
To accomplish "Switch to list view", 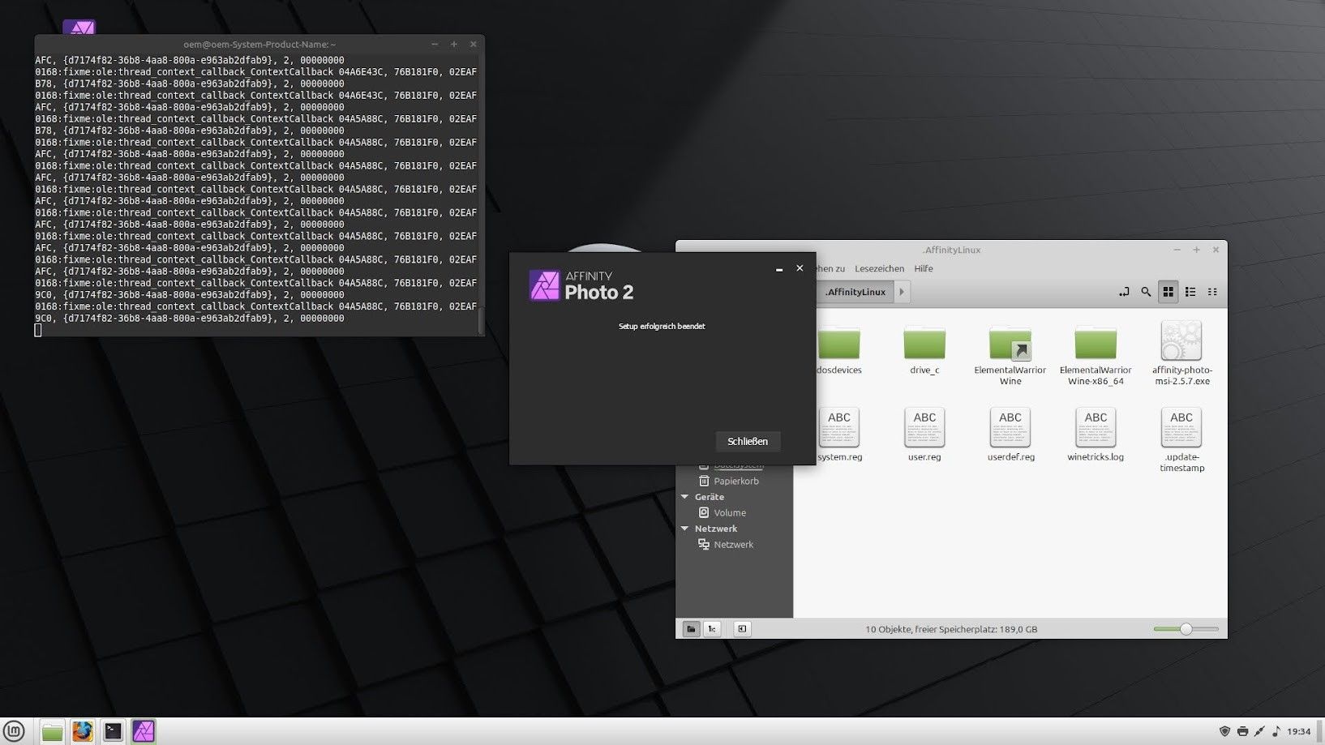I will pyautogui.click(x=1190, y=292).
